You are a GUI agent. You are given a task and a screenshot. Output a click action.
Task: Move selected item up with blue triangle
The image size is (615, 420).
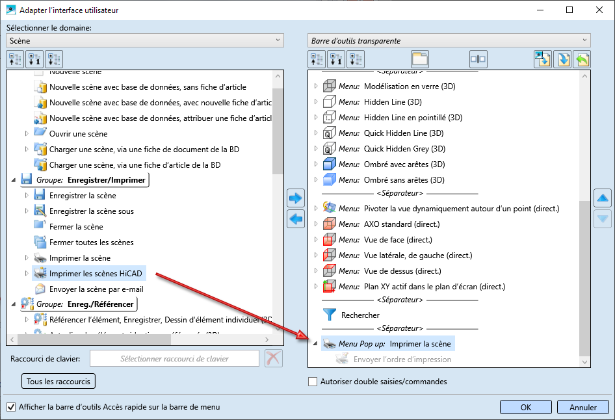(603, 198)
